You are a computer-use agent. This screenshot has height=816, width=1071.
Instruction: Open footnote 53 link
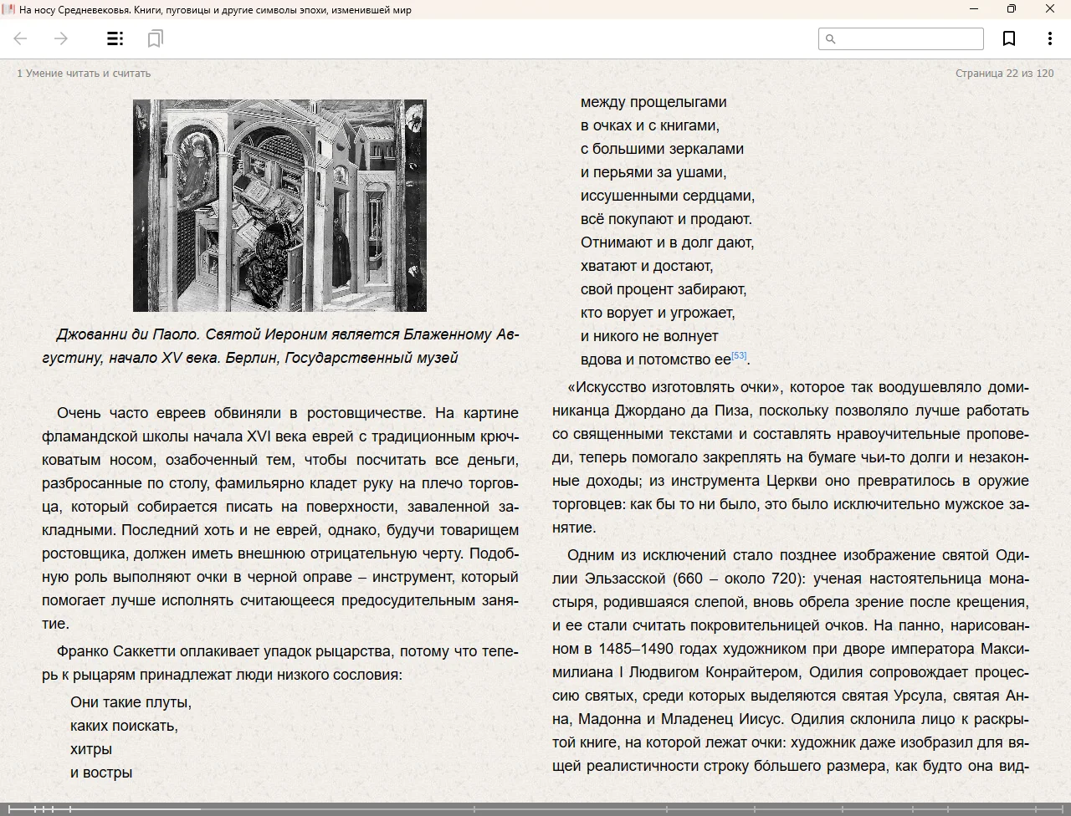[739, 356]
